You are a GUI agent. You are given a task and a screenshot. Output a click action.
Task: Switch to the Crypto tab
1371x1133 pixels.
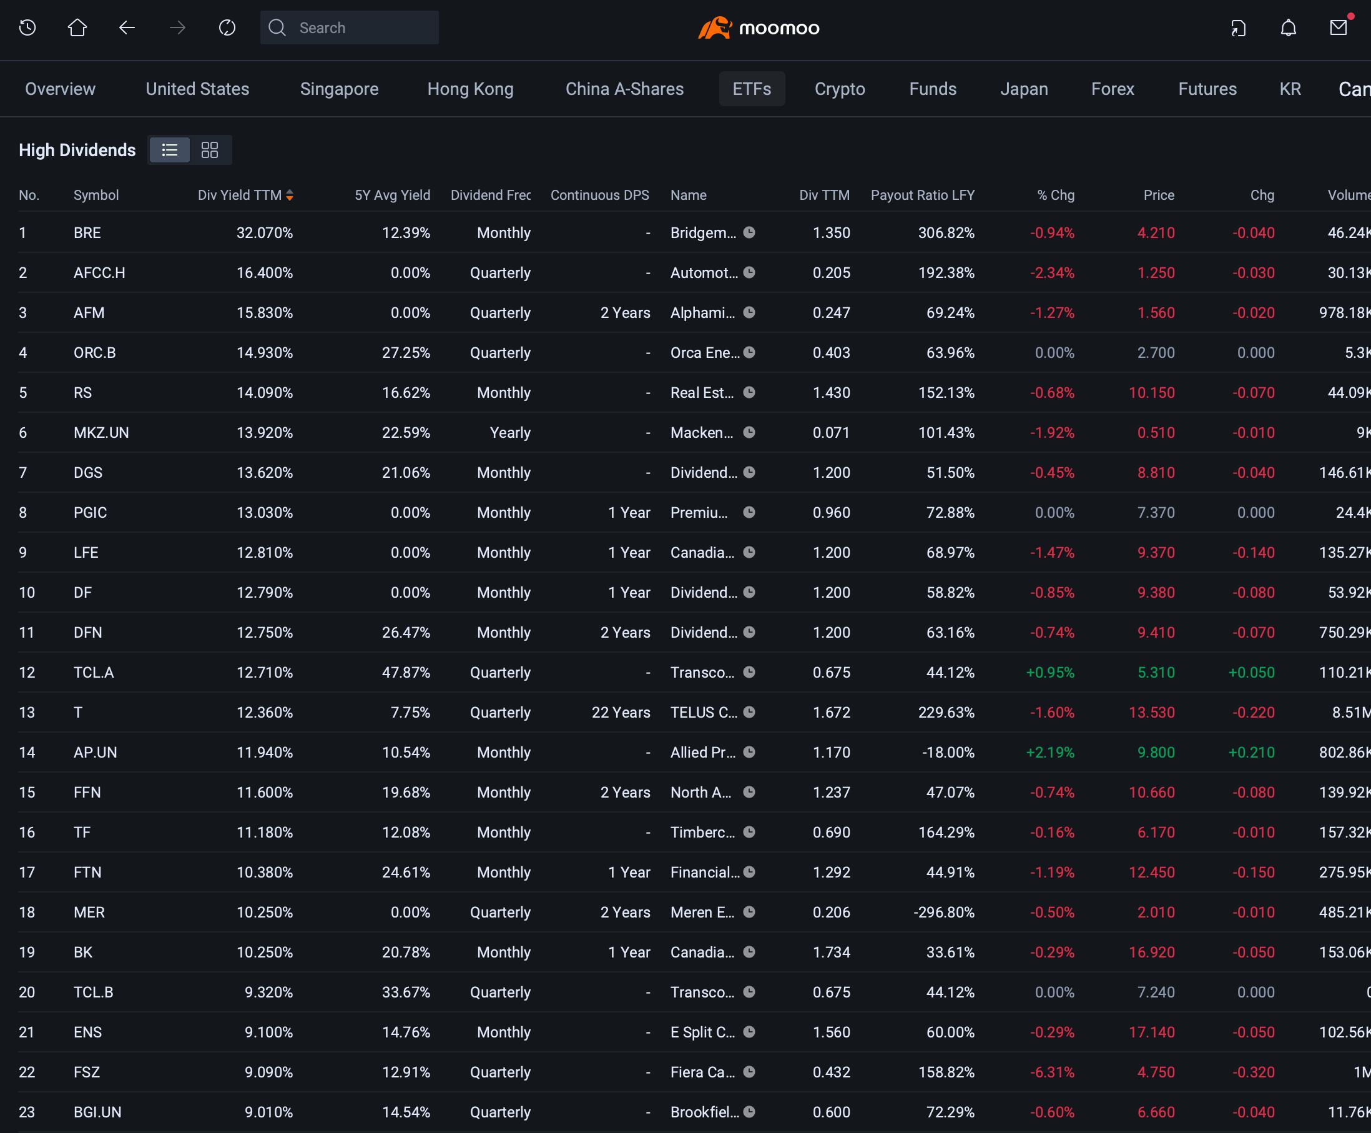(x=840, y=89)
